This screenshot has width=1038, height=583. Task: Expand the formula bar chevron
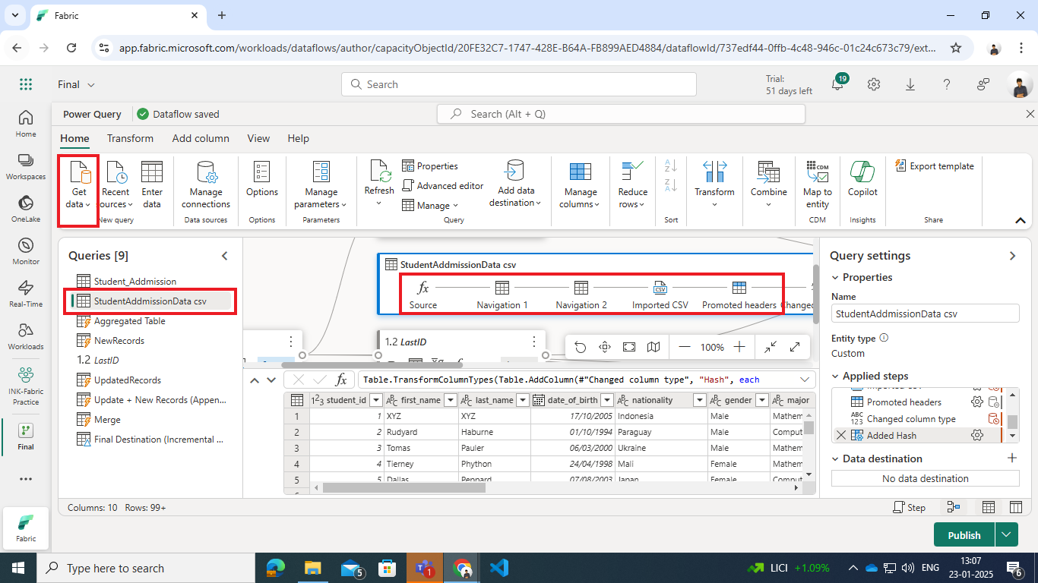click(805, 380)
